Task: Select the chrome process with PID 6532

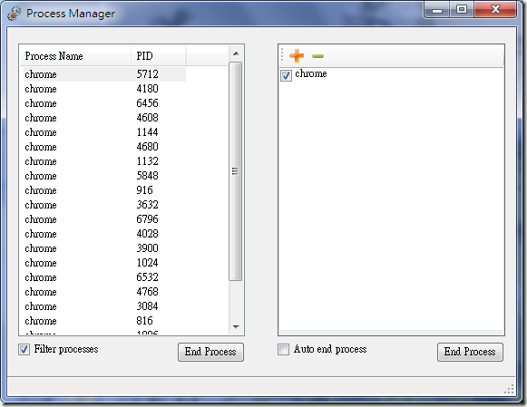Action: [104, 277]
